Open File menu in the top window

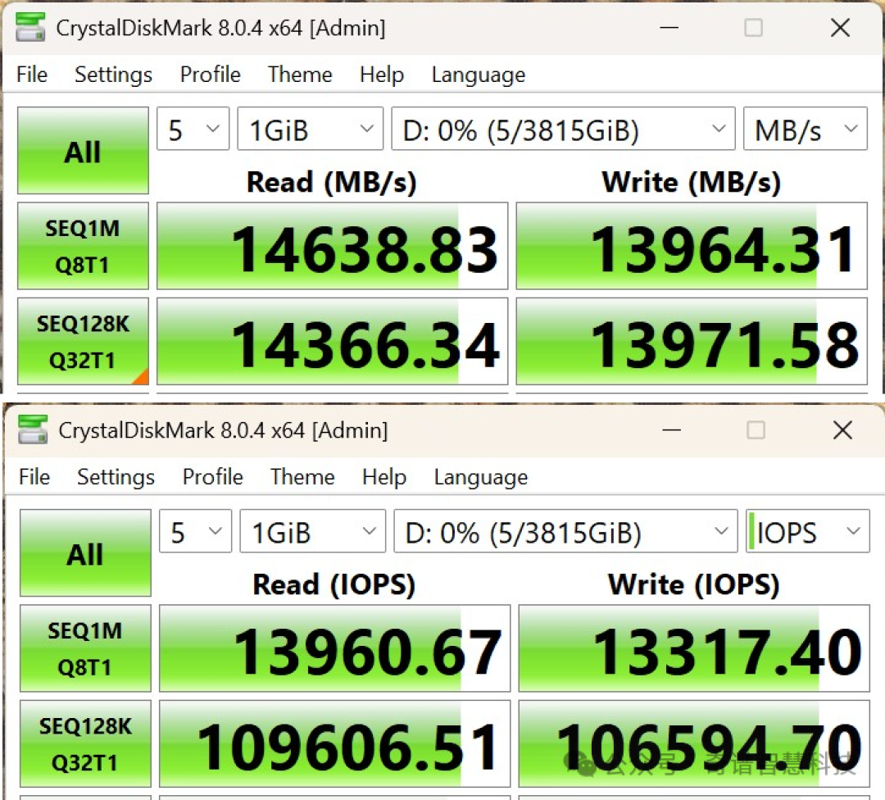coord(32,75)
